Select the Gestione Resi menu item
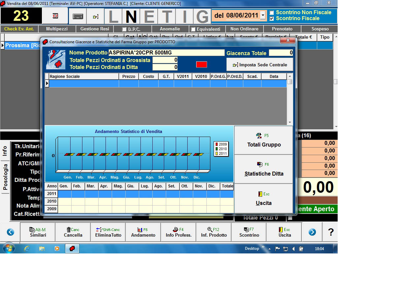Viewport: 397px width, 297px height. 95,29
